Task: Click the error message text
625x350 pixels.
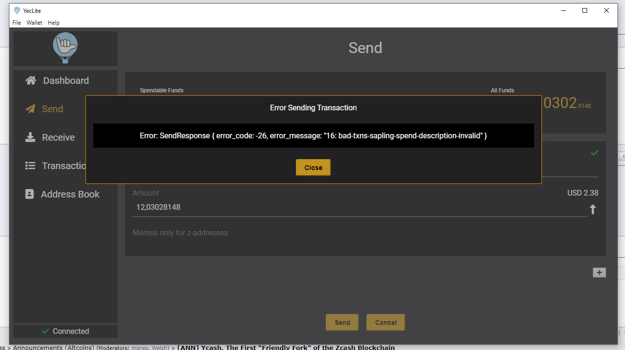Action: (x=313, y=135)
